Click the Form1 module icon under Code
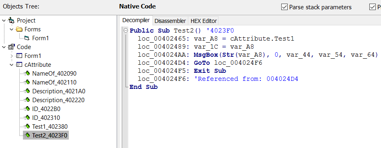This screenshot has height=148, width=381. (x=19, y=56)
